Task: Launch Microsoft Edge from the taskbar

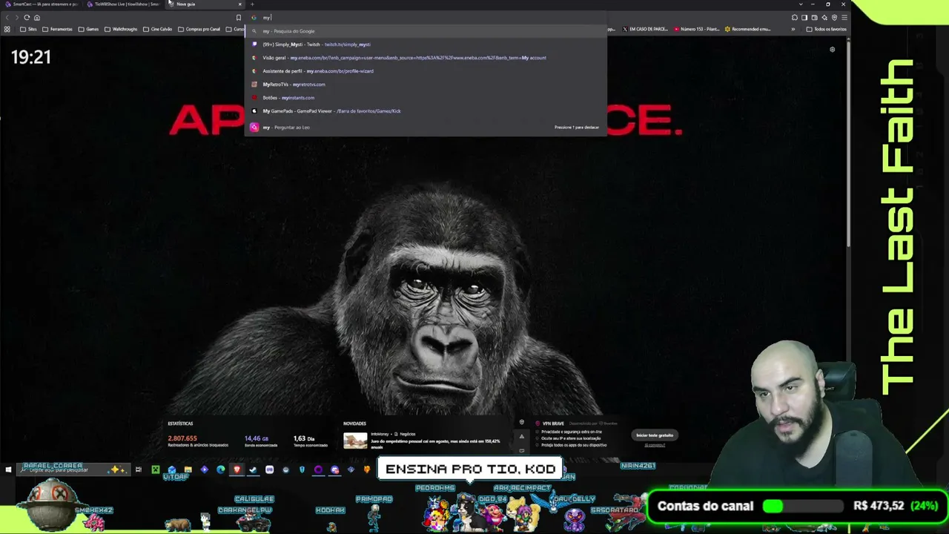Action: click(220, 469)
